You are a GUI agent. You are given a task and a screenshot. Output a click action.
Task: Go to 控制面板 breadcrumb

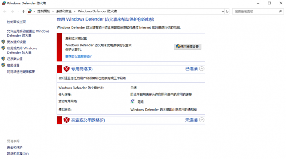(44, 11)
